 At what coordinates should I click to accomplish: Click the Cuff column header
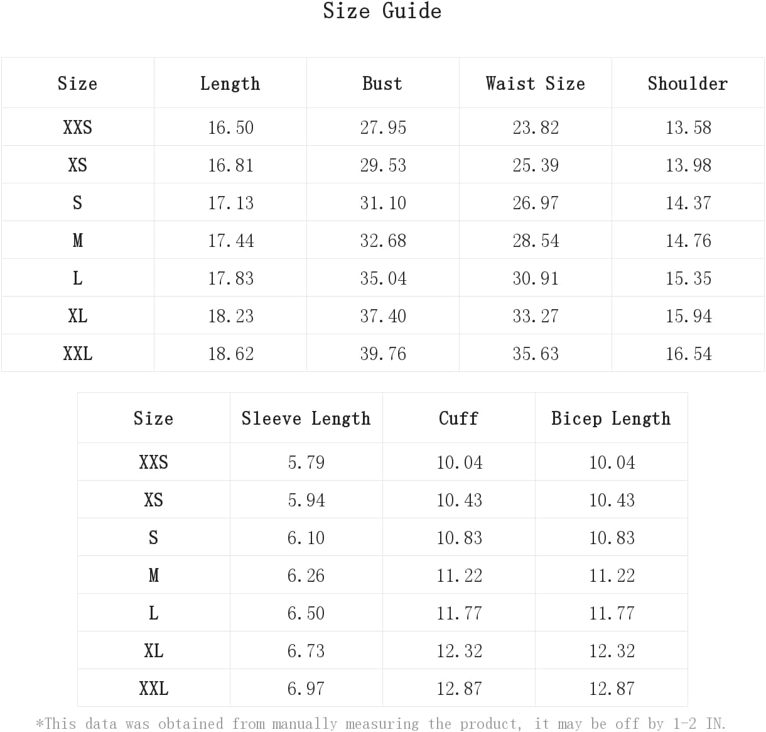click(459, 418)
